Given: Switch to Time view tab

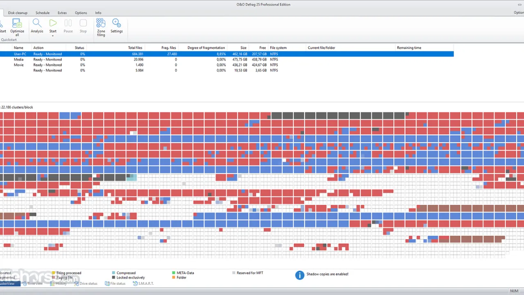Looking at the screenshot, I should [x=33, y=284].
